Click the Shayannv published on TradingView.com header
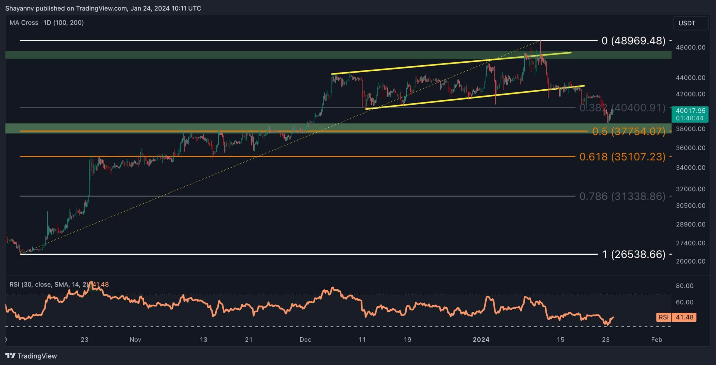This screenshot has height=365, width=716. (103, 8)
